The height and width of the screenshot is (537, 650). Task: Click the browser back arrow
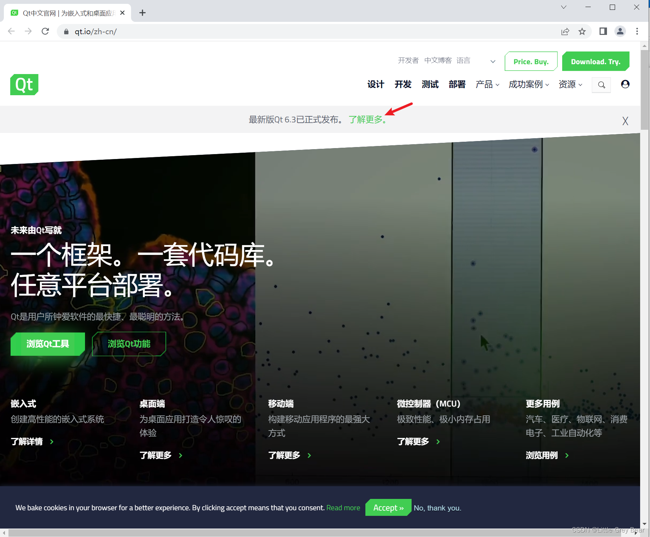coord(11,31)
